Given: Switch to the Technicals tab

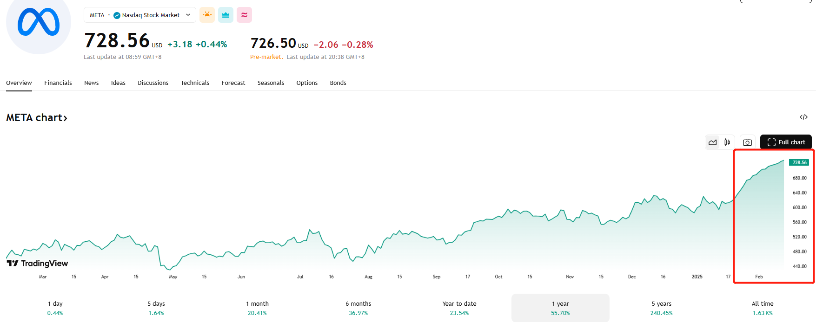Looking at the screenshot, I should pyautogui.click(x=195, y=83).
